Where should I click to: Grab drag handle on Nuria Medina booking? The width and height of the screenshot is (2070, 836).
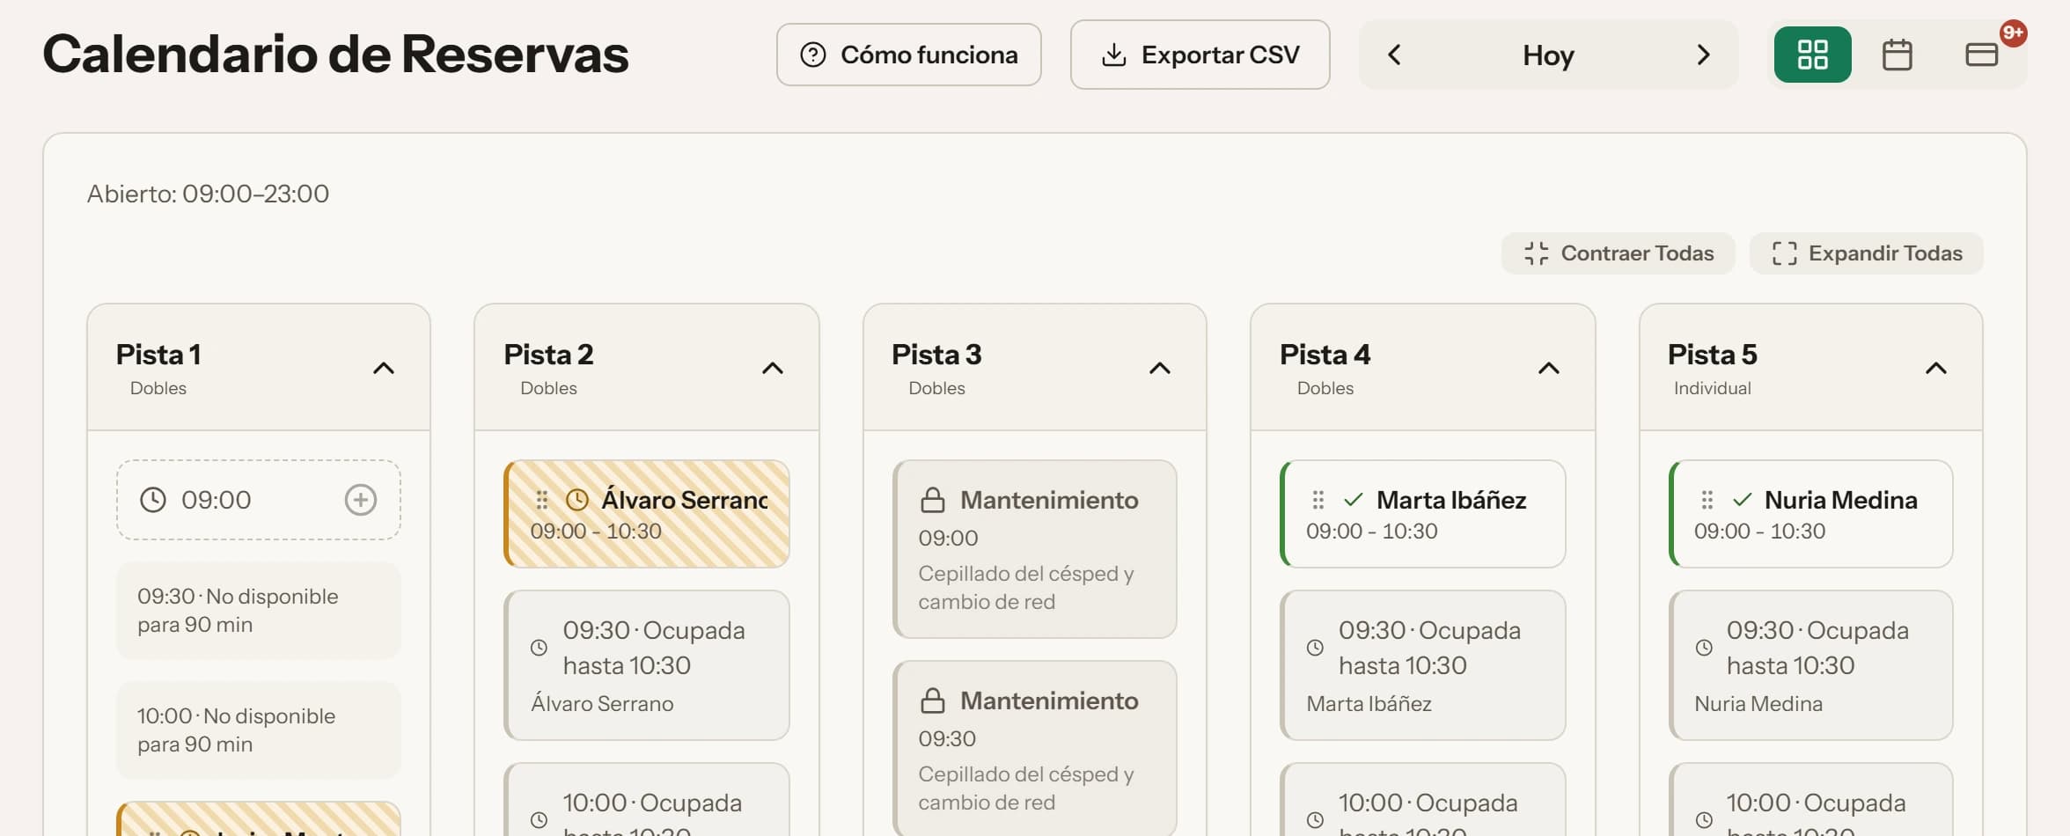1707,500
